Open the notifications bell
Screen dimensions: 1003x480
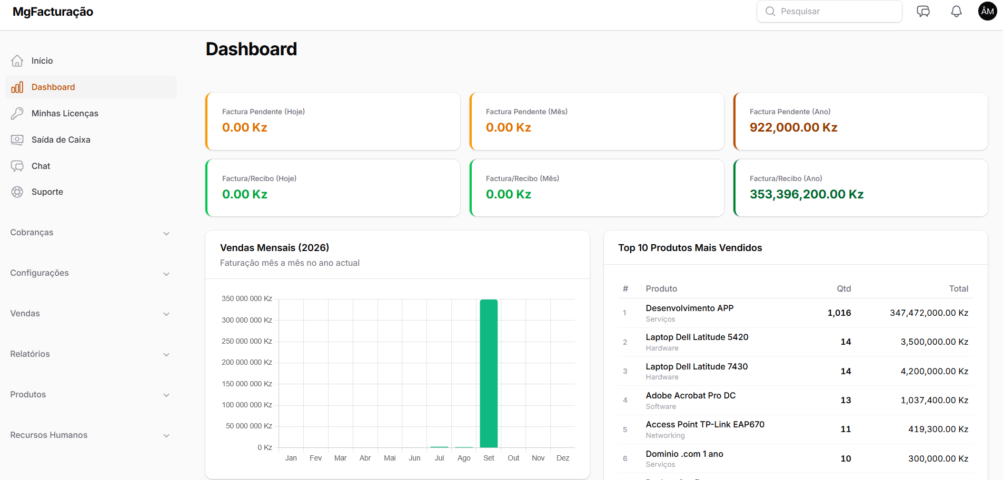point(956,11)
